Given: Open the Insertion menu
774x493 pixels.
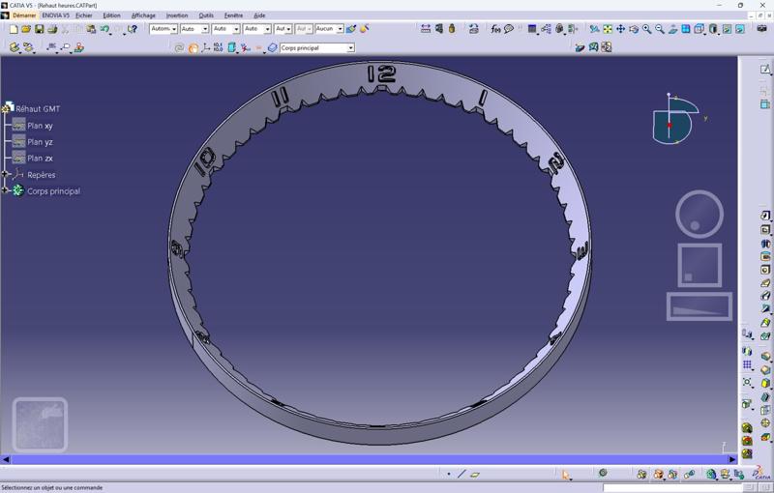Looking at the screenshot, I should (x=177, y=15).
